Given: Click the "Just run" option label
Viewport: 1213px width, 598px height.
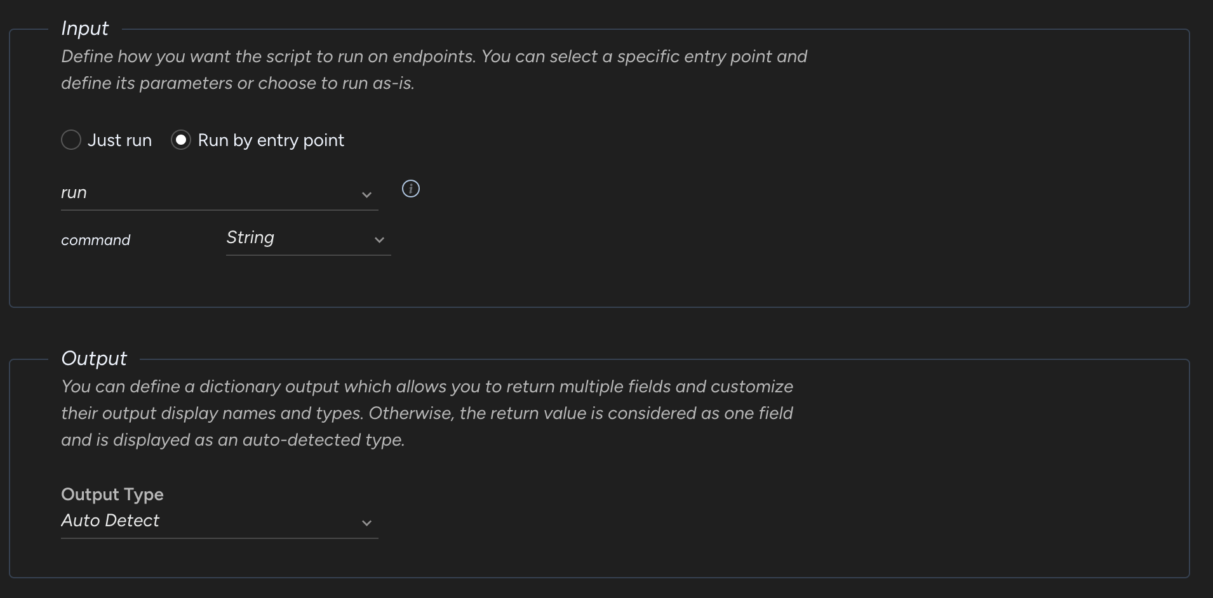Looking at the screenshot, I should tap(119, 140).
